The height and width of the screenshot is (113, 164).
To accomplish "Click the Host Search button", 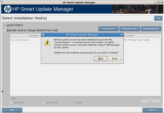I will pyautogui.click(x=108, y=29).
